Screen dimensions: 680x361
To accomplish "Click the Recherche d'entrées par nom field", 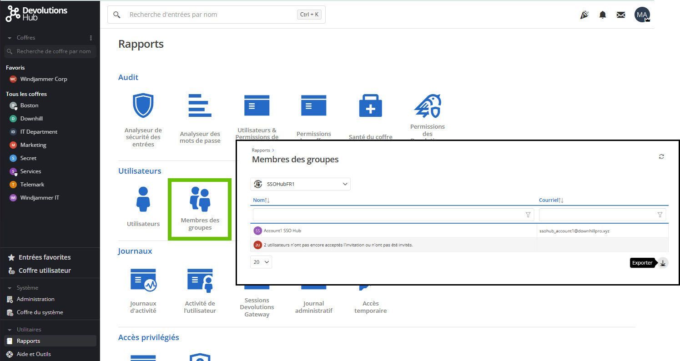I will 209,15.
